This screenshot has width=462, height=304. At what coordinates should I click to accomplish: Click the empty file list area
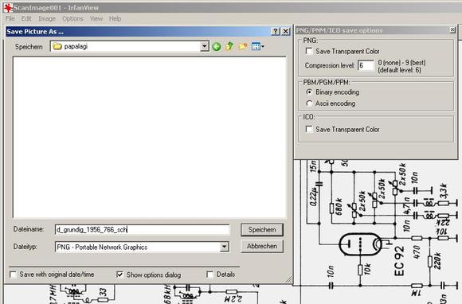point(150,138)
